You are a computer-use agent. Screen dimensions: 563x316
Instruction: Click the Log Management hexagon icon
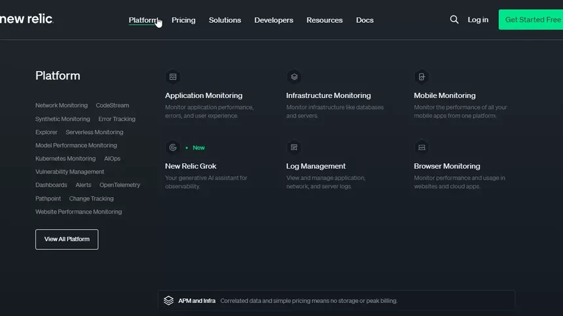click(x=294, y=148)
